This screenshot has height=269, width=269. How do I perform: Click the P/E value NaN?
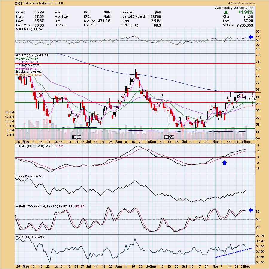point(107,12)
